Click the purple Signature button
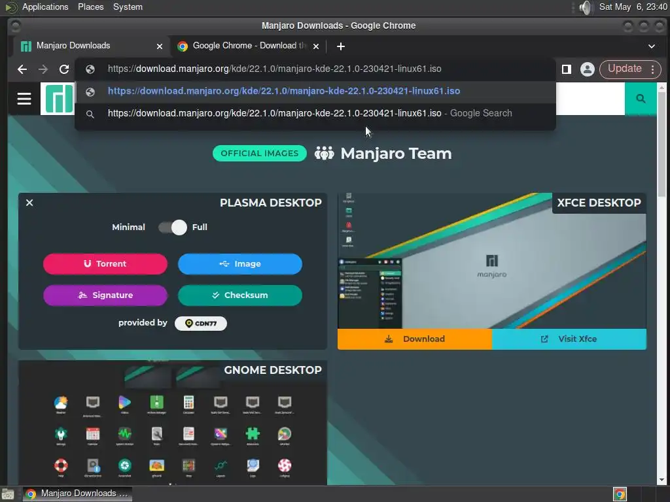 105,295
